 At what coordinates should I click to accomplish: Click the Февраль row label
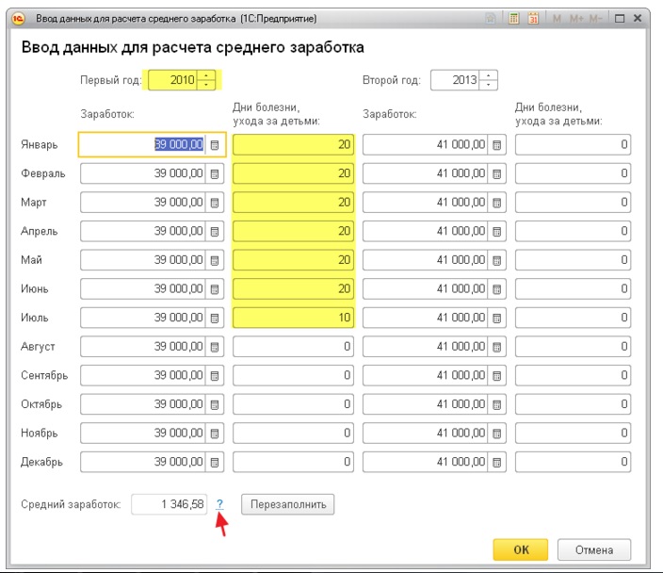tap(43, 174)
